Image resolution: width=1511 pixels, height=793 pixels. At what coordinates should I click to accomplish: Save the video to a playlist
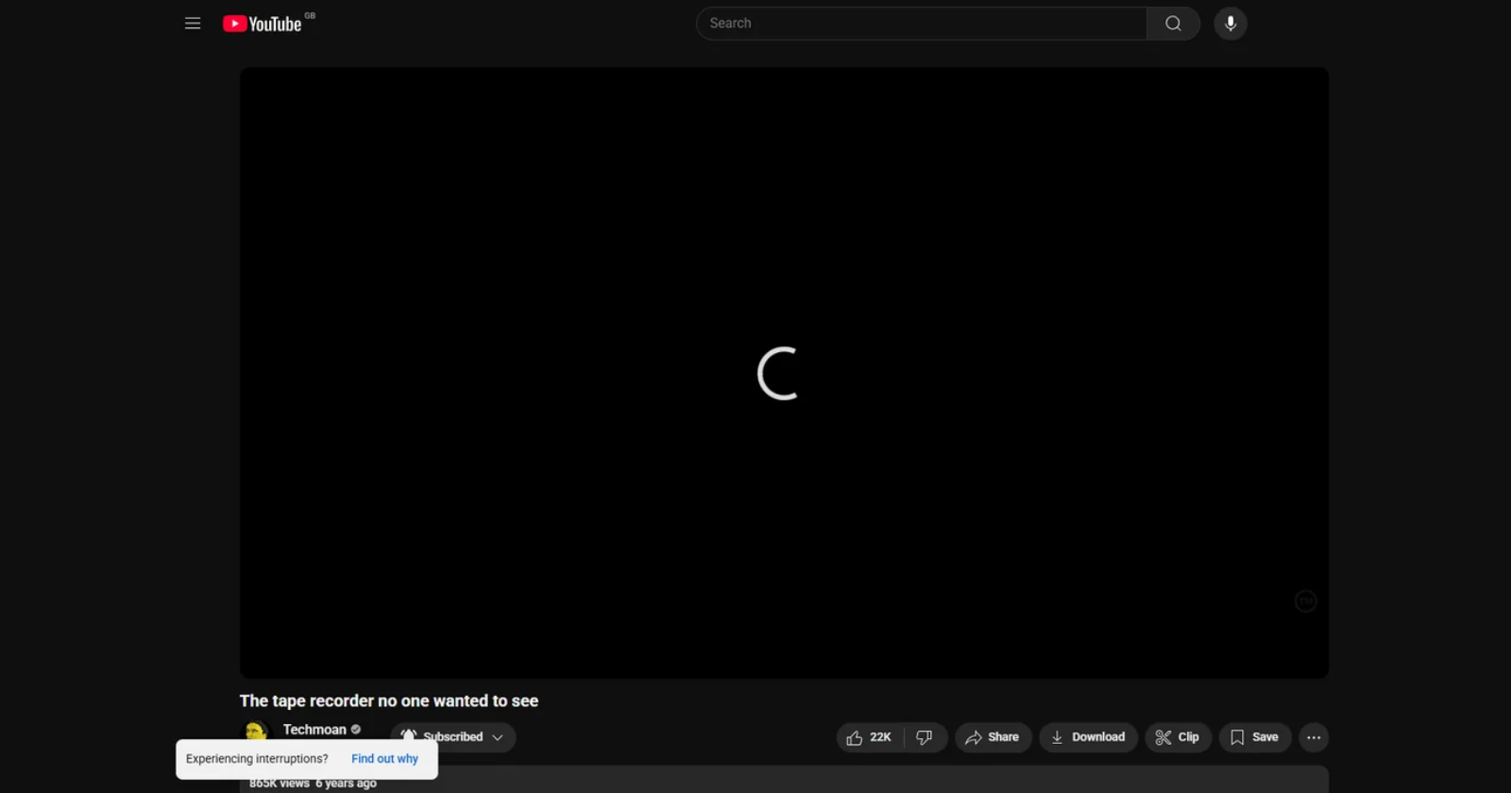point(1255,737)
